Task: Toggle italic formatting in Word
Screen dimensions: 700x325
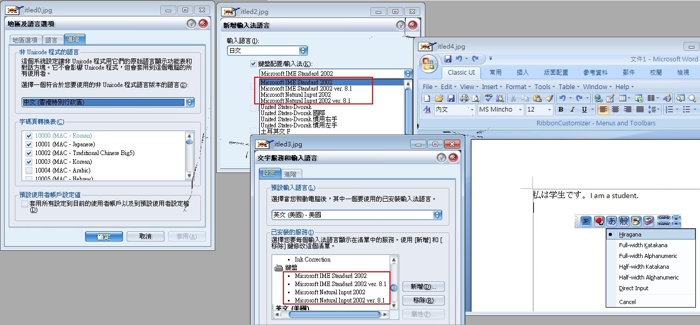Action: point(573,110)
